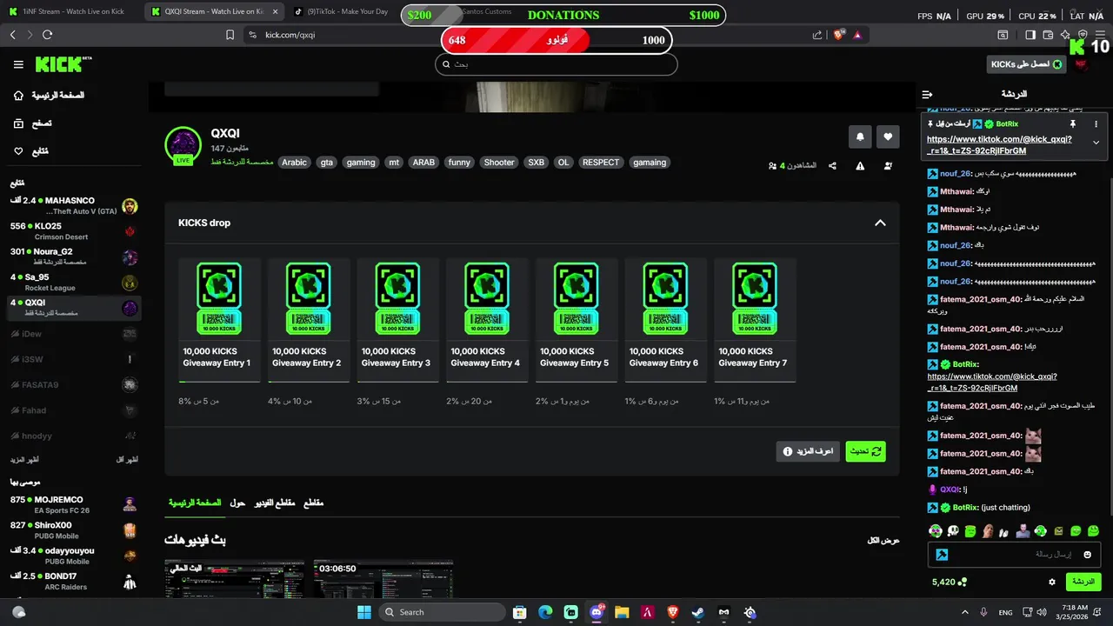Switch to the 1iNF Stream browser tab
The width and height of the screenshot is (1113, 626).
73,12
